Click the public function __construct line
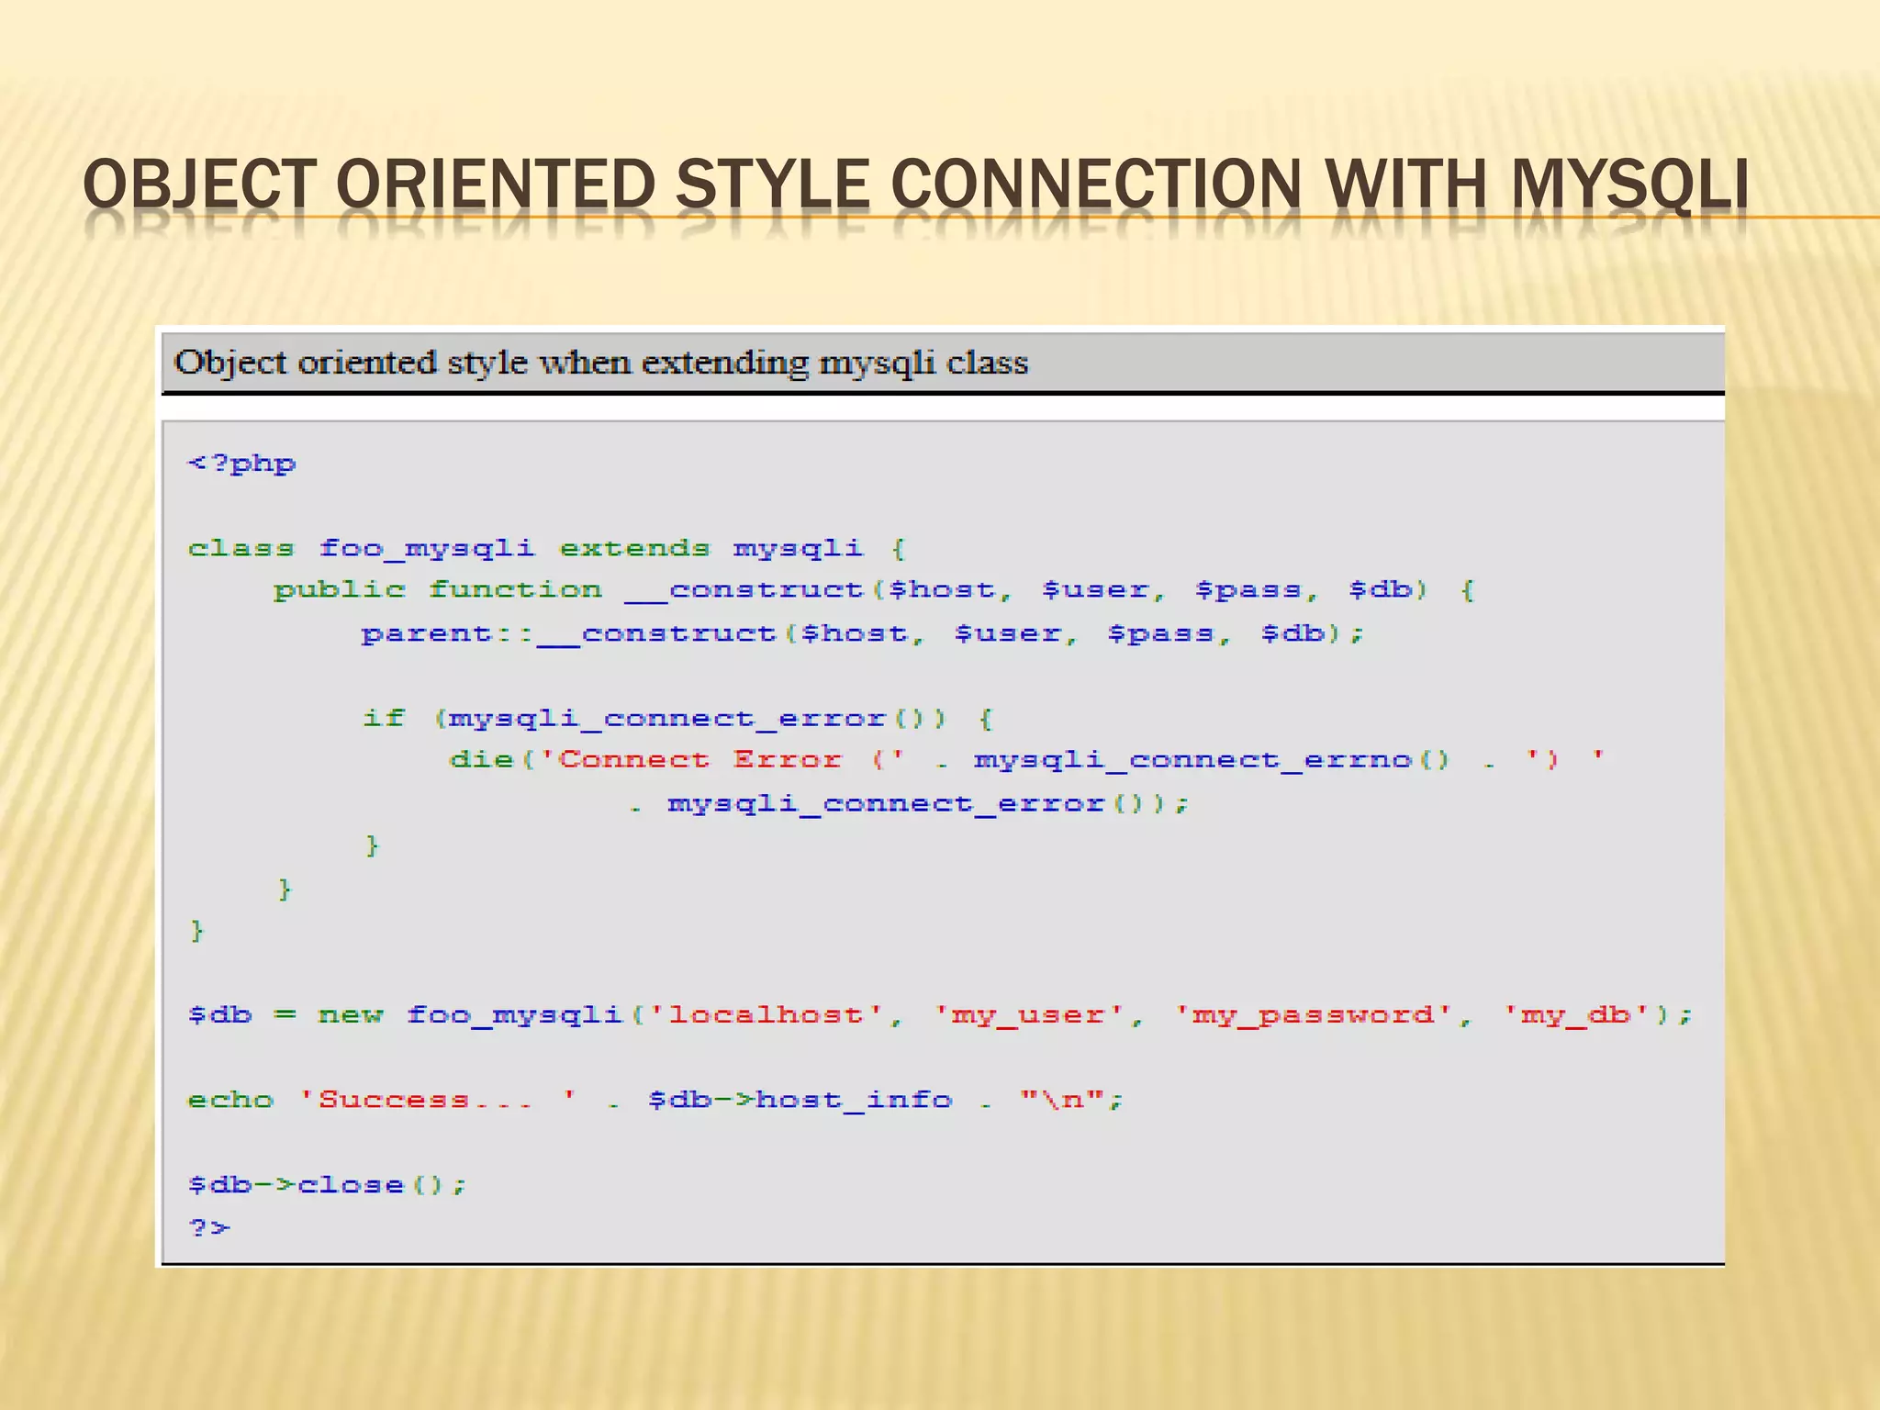This screenshot has height=1410, width=1880. pyautogui.click(x=872, y=590)
